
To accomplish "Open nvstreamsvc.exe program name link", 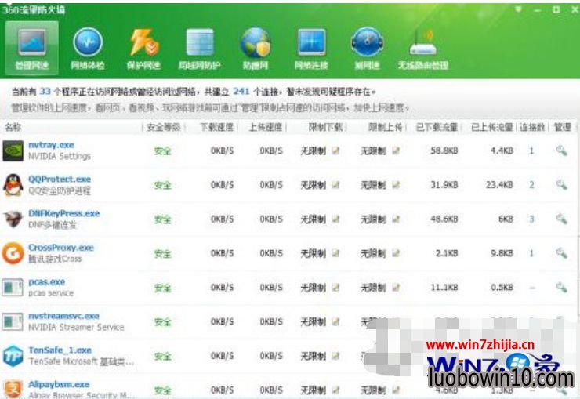I will click(x=64, y=316).
